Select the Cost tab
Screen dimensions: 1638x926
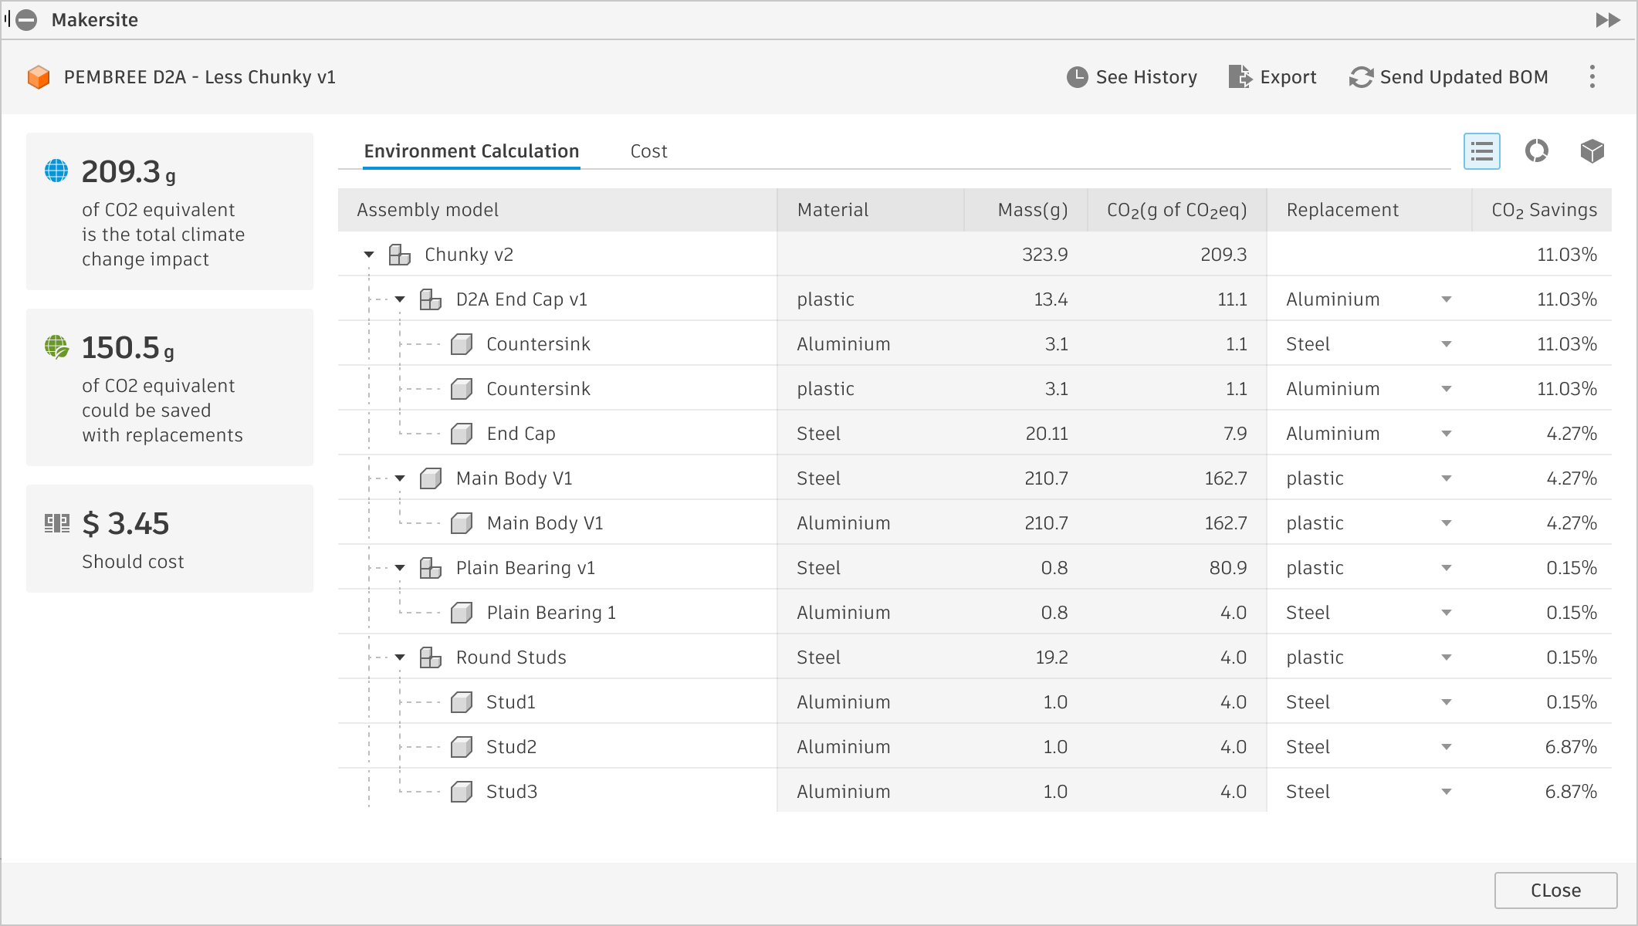click(648, 151)
